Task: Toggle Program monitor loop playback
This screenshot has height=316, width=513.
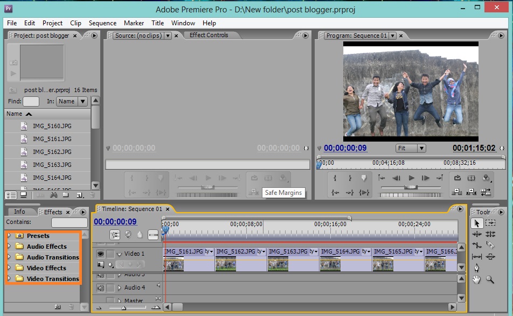Action: [457, 178]
